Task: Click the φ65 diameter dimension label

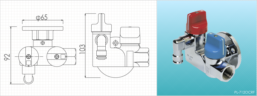Action: pyautogui.click(x=42, y=17)
